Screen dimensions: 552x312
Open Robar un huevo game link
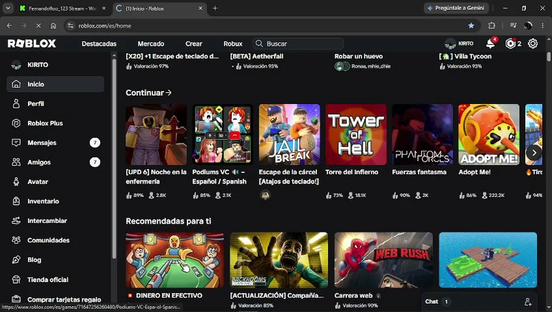(358, 56)
